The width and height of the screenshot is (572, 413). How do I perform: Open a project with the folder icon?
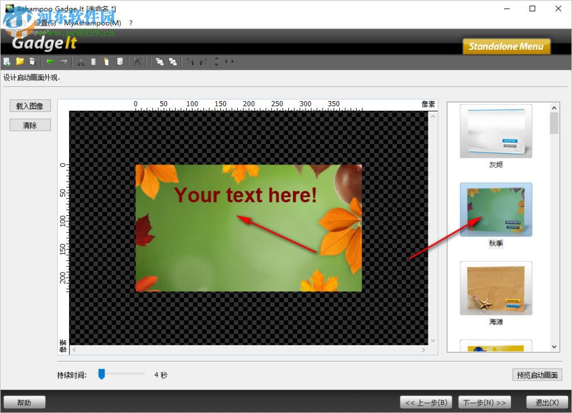pyautogui.click(x=19, y=62)
